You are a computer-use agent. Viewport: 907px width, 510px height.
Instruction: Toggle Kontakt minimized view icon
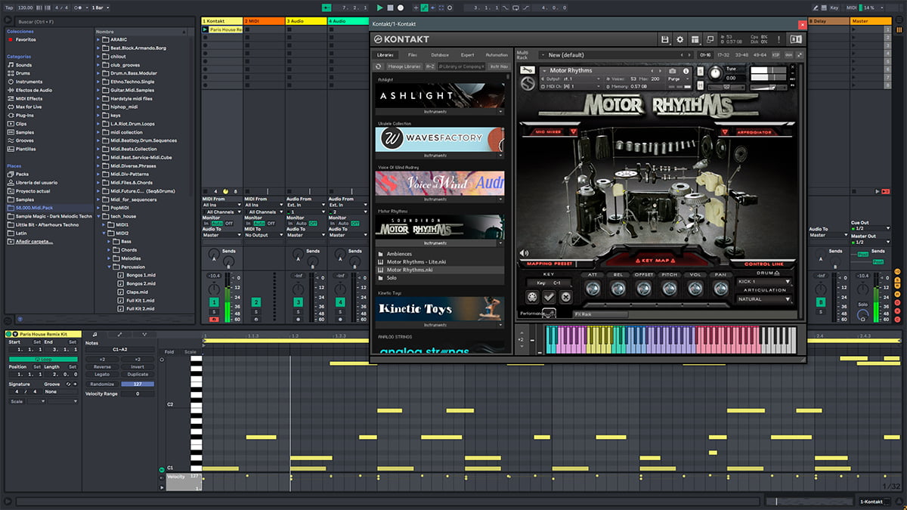[710, 39]
